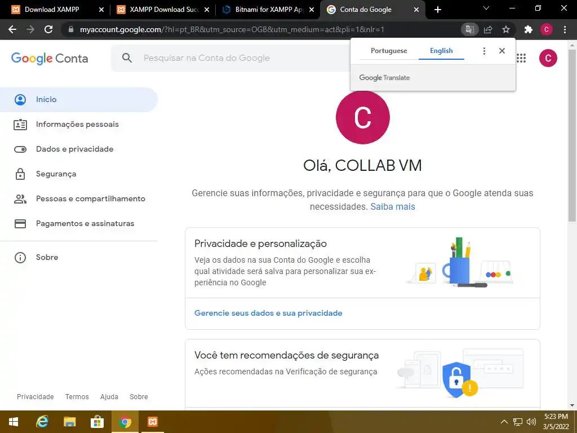Open translate options three-dot menu
Image resolution: width=577 pixels, height=433 pixels.
click(x=484, y=51)
